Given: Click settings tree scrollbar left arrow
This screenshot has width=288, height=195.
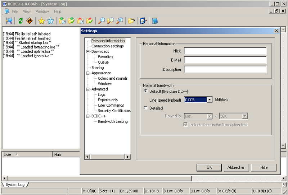Looking at the screenshot, I should click(87, 157).
